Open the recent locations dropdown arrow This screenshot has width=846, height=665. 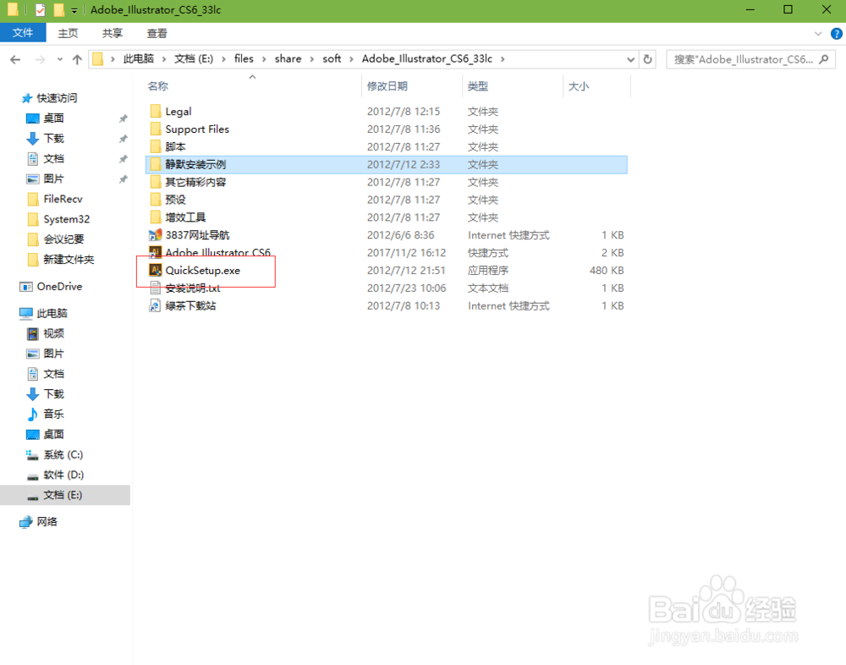pyautogui.click(x=59, y=59)
